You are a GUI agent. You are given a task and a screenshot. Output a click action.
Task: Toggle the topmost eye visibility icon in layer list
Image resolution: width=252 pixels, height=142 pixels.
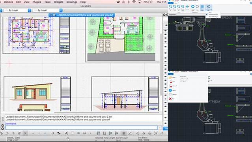click(x=166, y=25)
